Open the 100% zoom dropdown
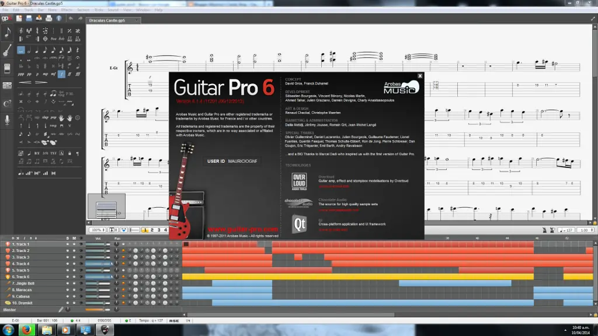 pyautogui.click(x=98, y=230)
